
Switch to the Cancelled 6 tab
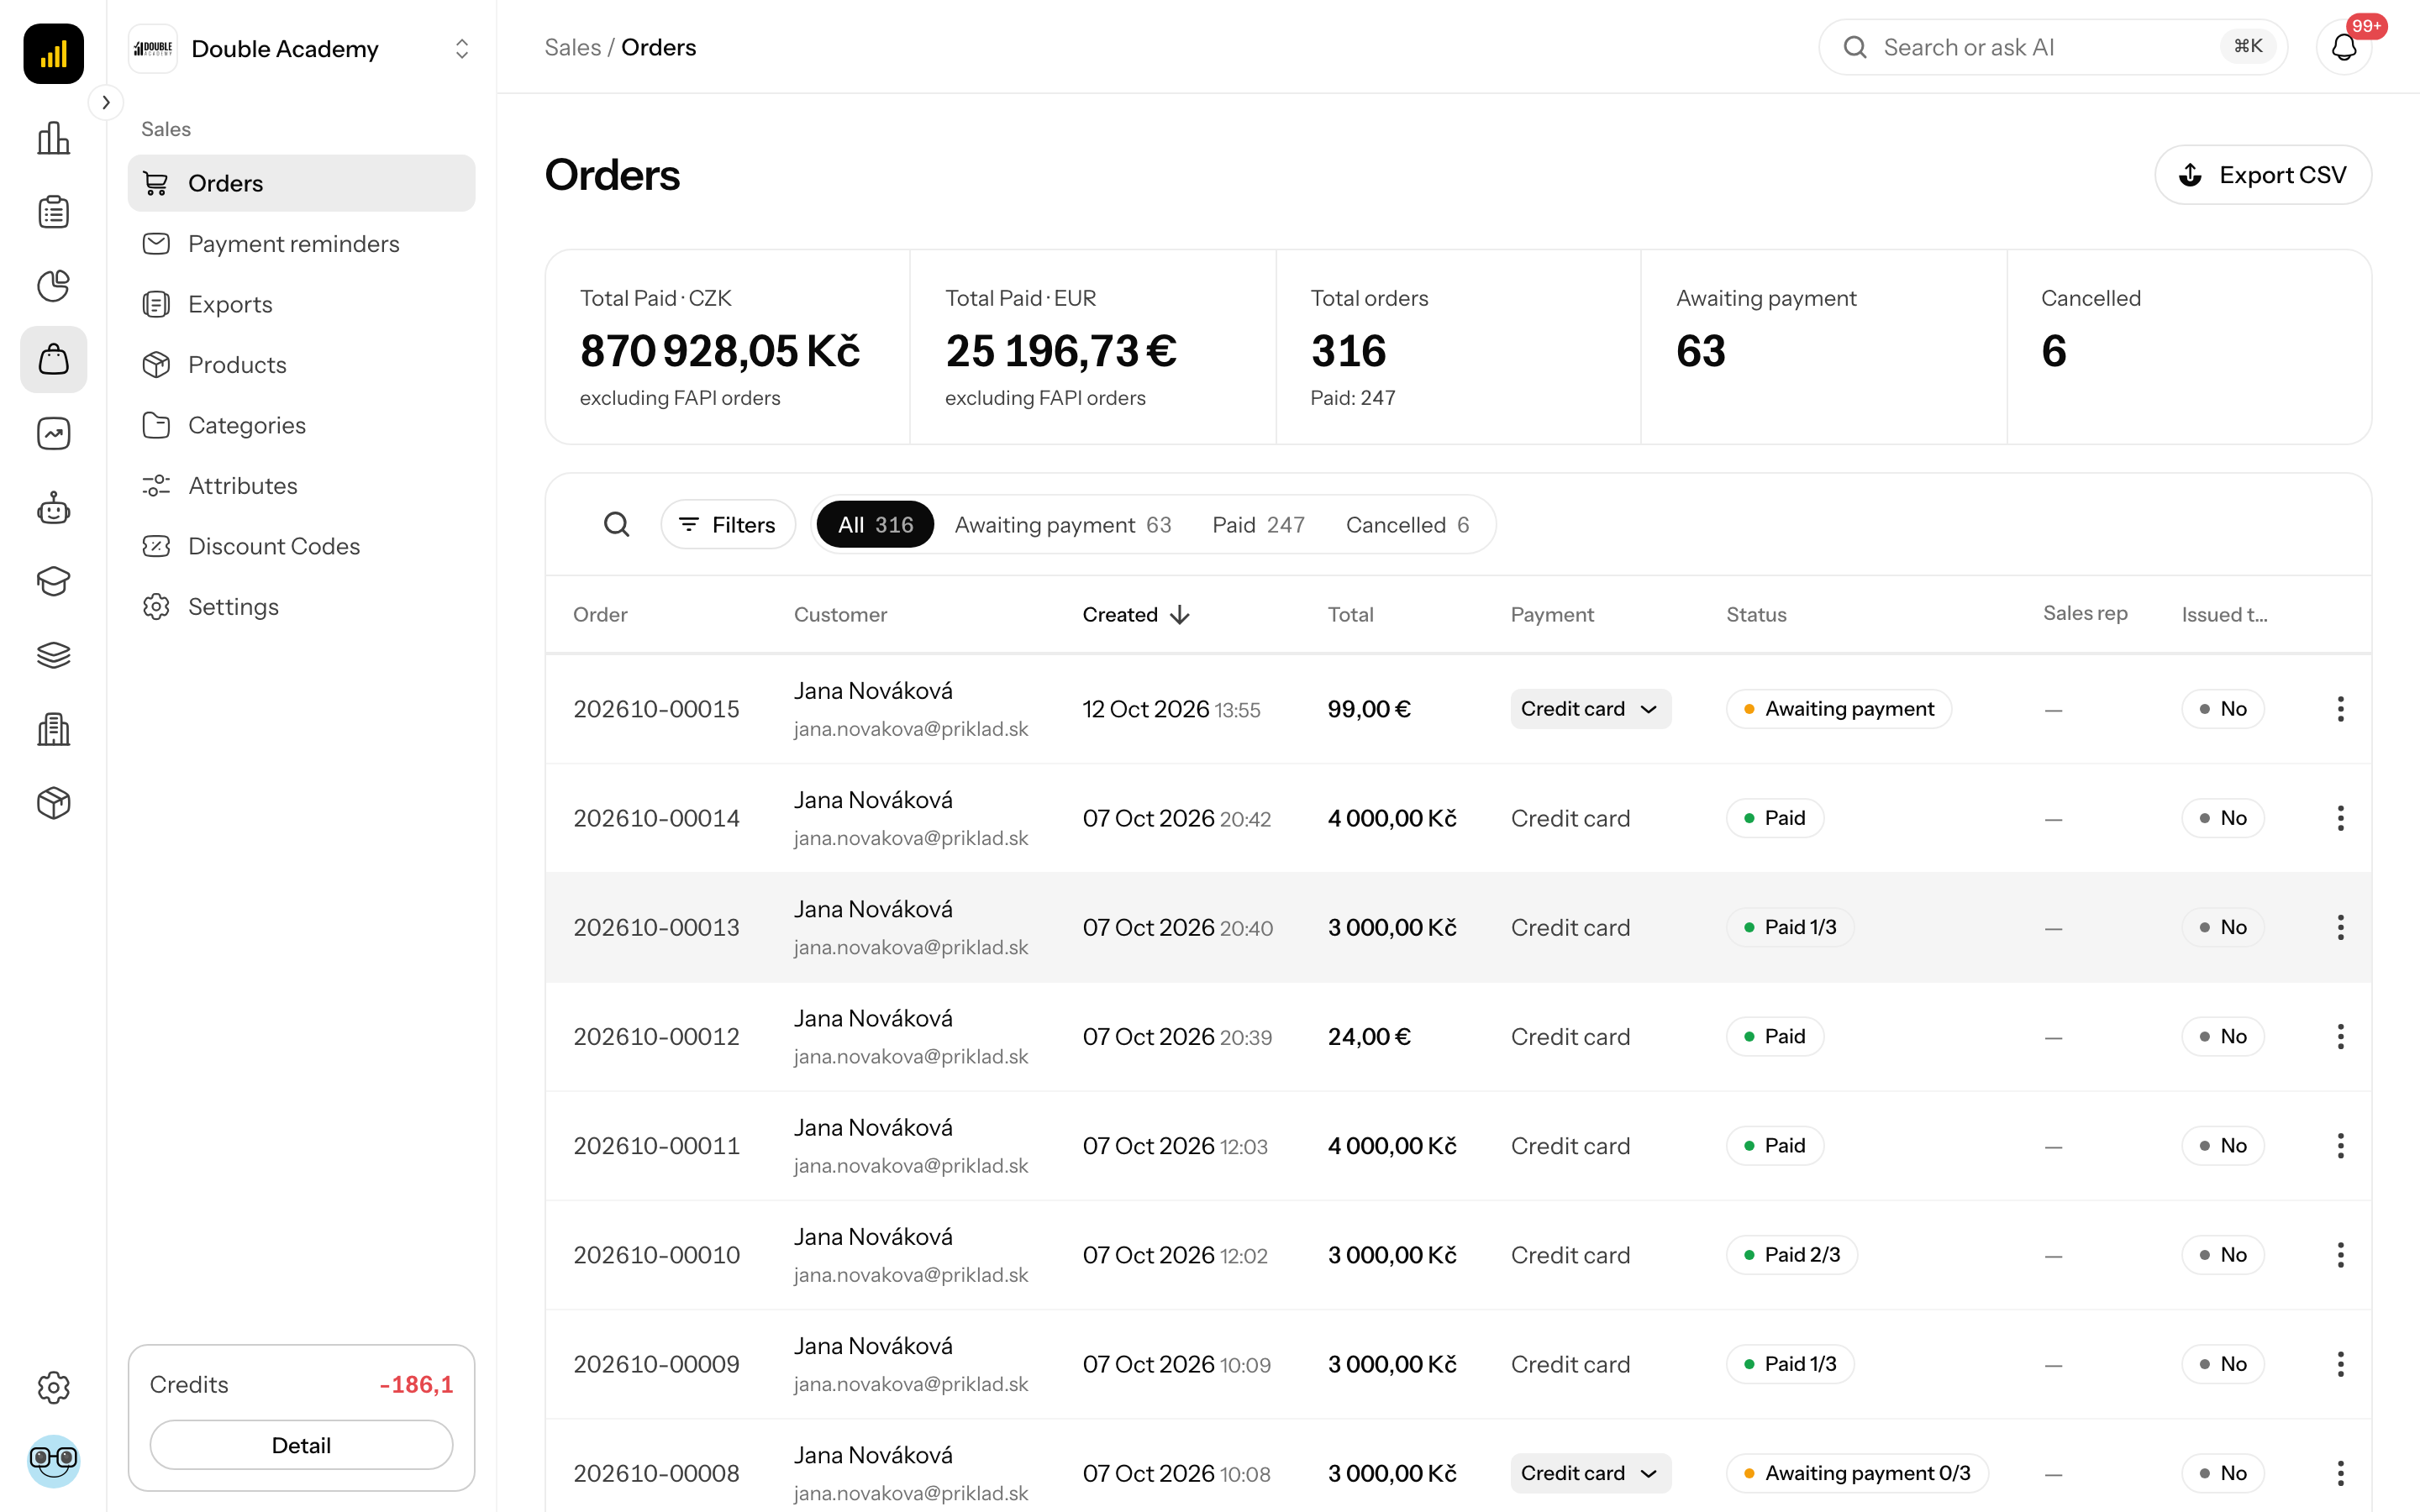[x=1407, y=524]
